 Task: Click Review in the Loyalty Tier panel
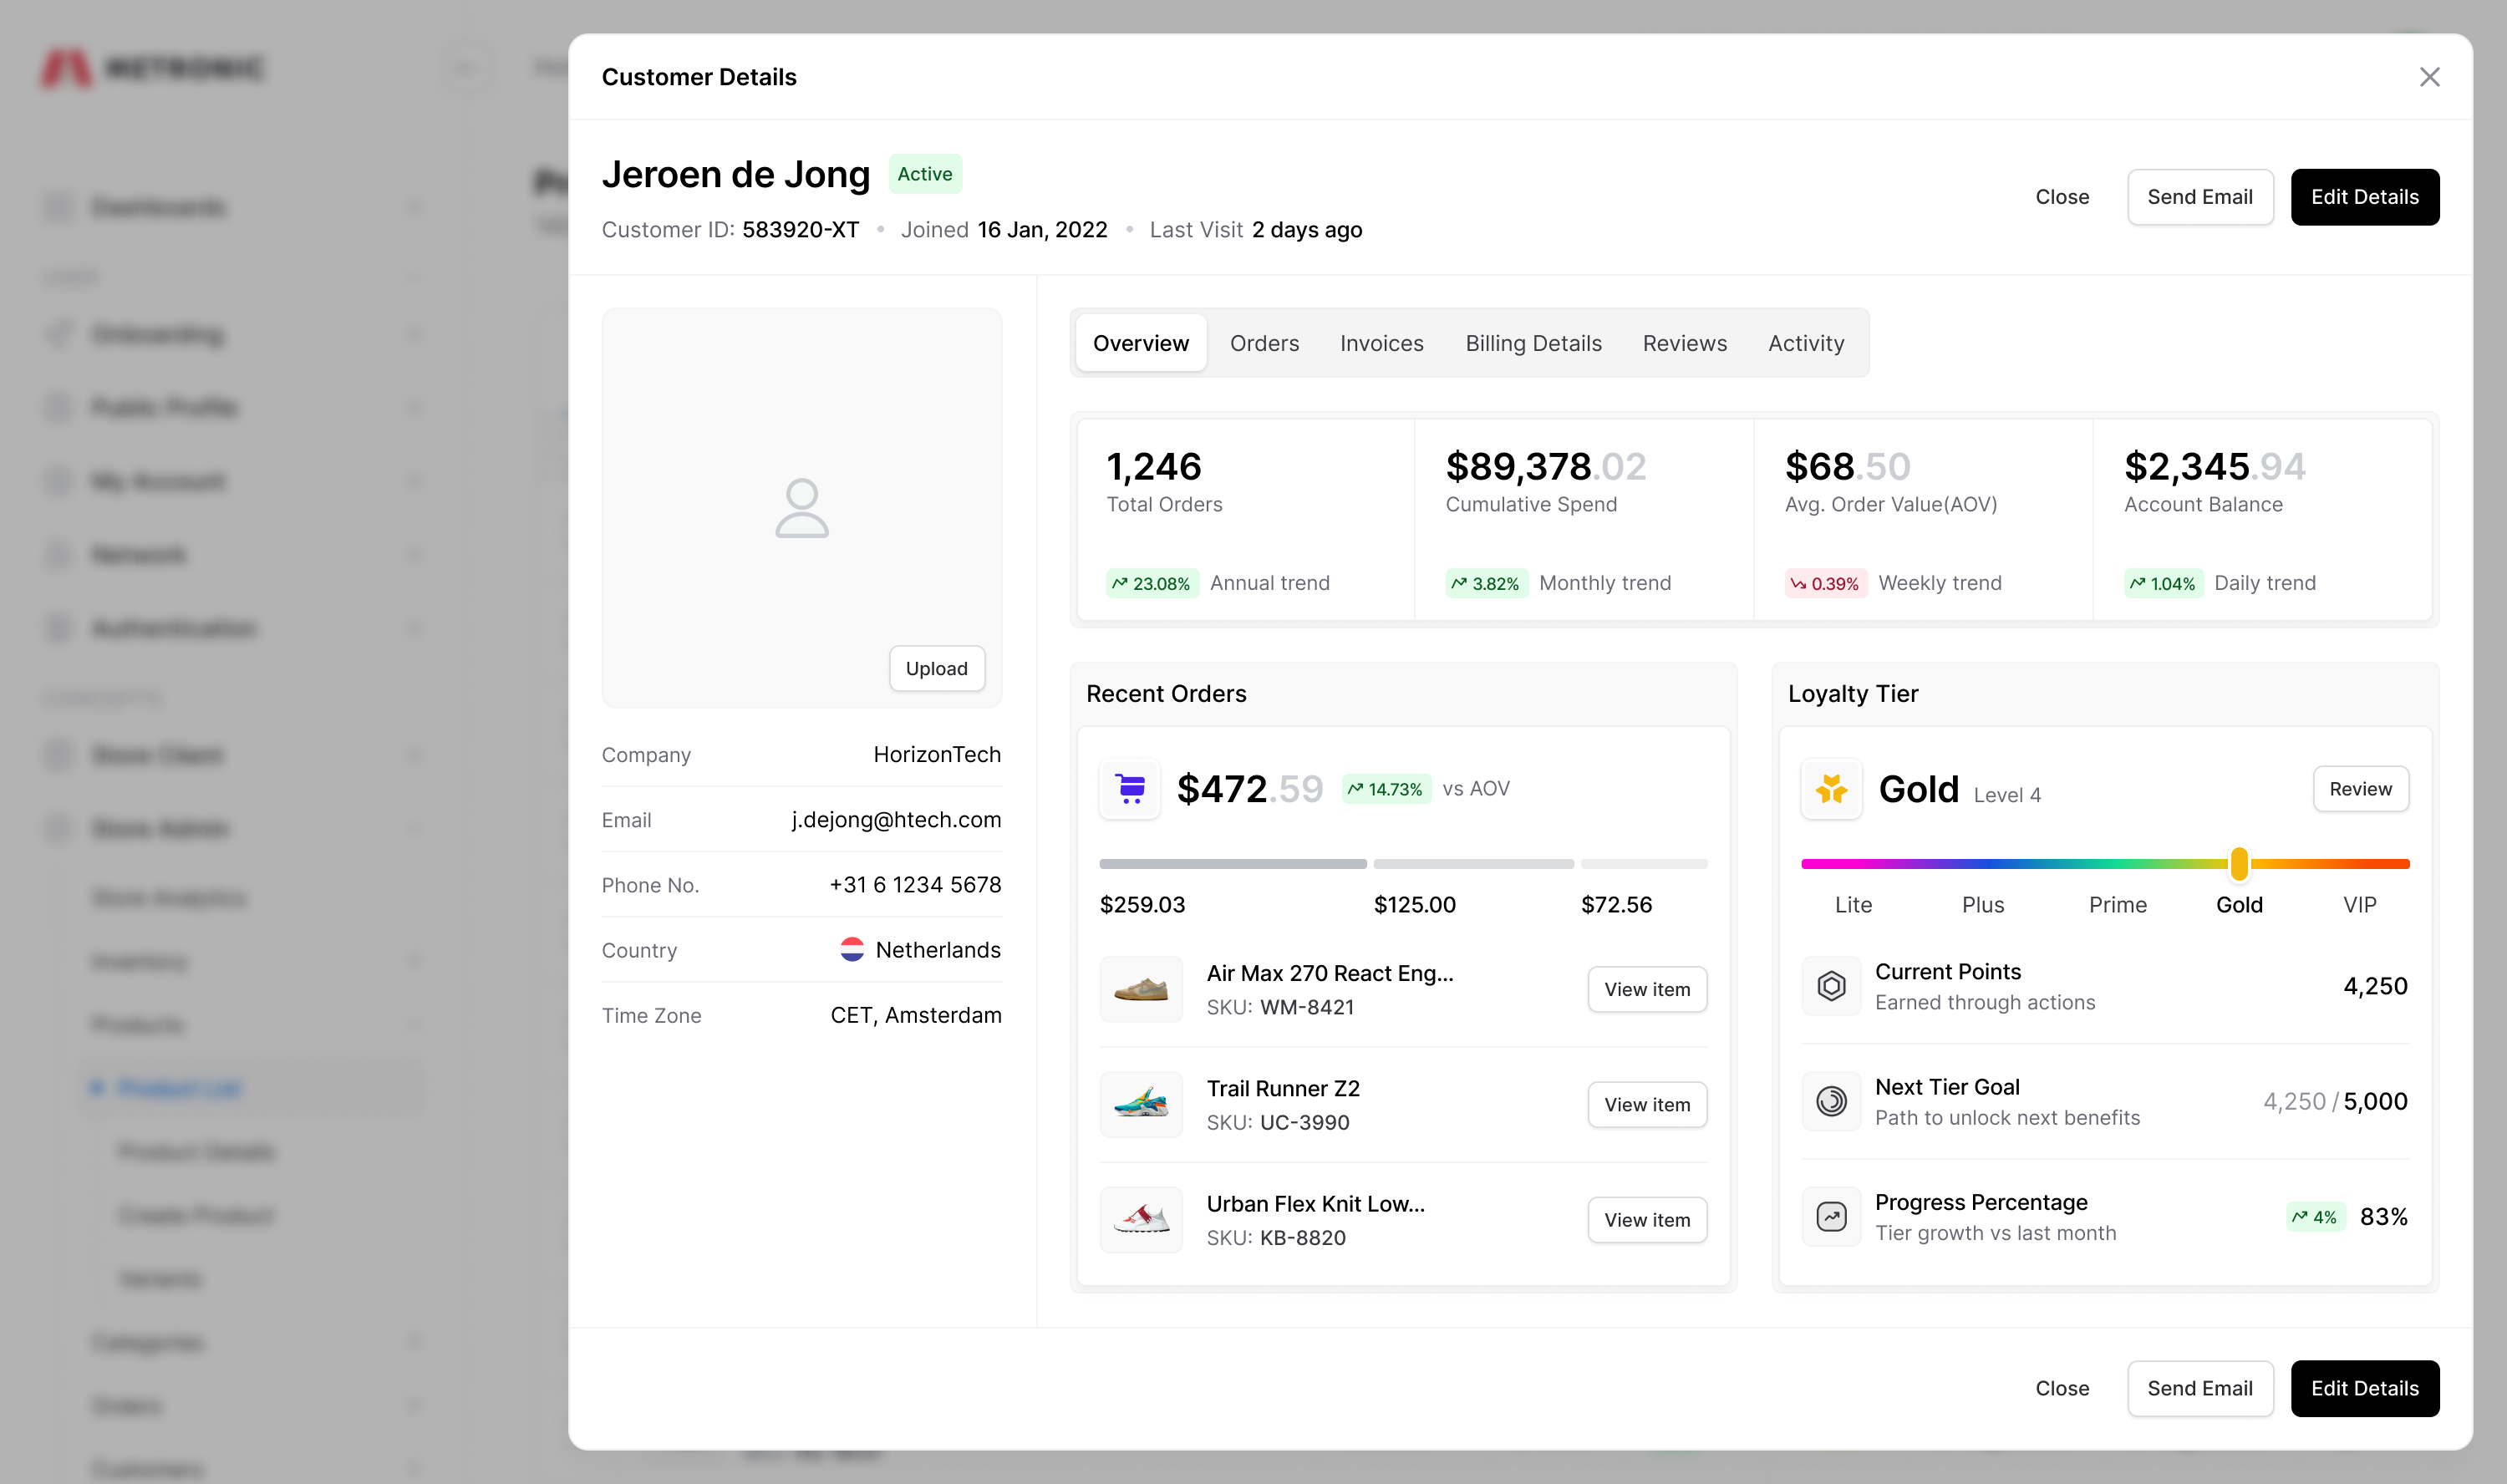pyautogui.click(x=2360, y=789)
